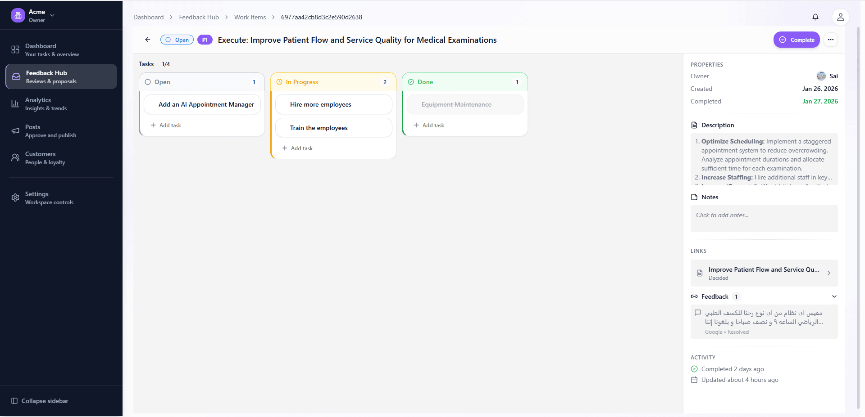Add a task in the In Progress column
The width and height of the screenshot is (865, 417).
[x=297, y=148]
